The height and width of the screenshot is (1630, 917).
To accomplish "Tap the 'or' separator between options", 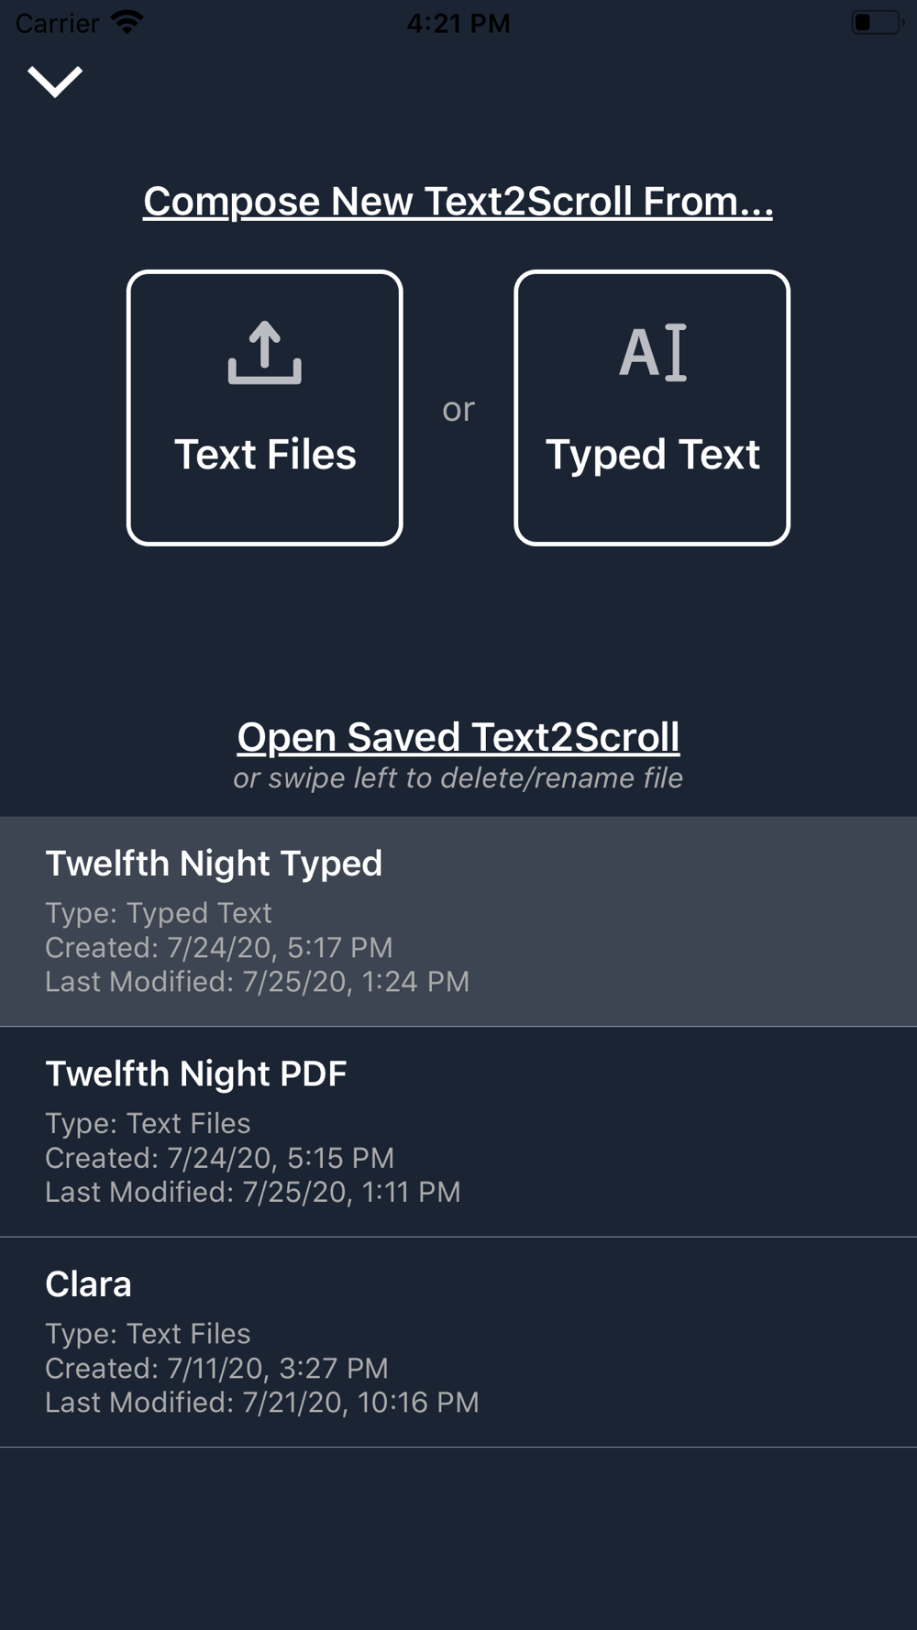I will point(458,409).
